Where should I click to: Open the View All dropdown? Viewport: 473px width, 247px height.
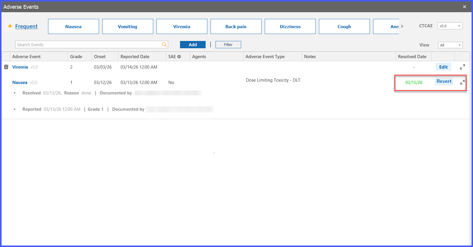(x=450, y=45)
